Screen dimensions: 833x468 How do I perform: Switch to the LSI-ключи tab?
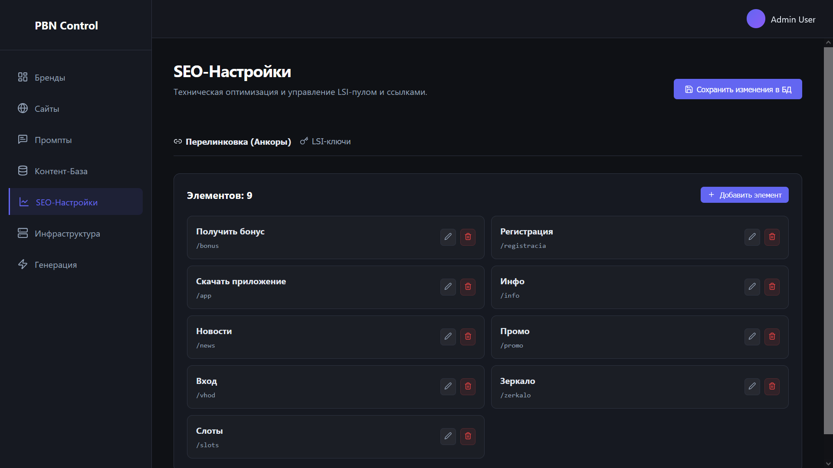pos(325,142)
